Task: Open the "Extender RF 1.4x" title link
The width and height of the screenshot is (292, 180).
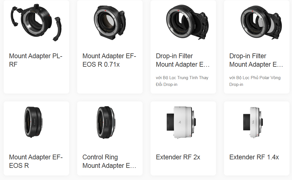Action: (254, 157)
